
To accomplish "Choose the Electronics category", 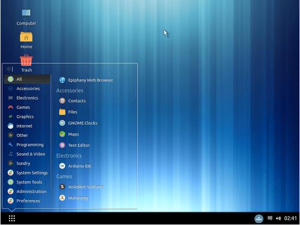I will point(27,98).
